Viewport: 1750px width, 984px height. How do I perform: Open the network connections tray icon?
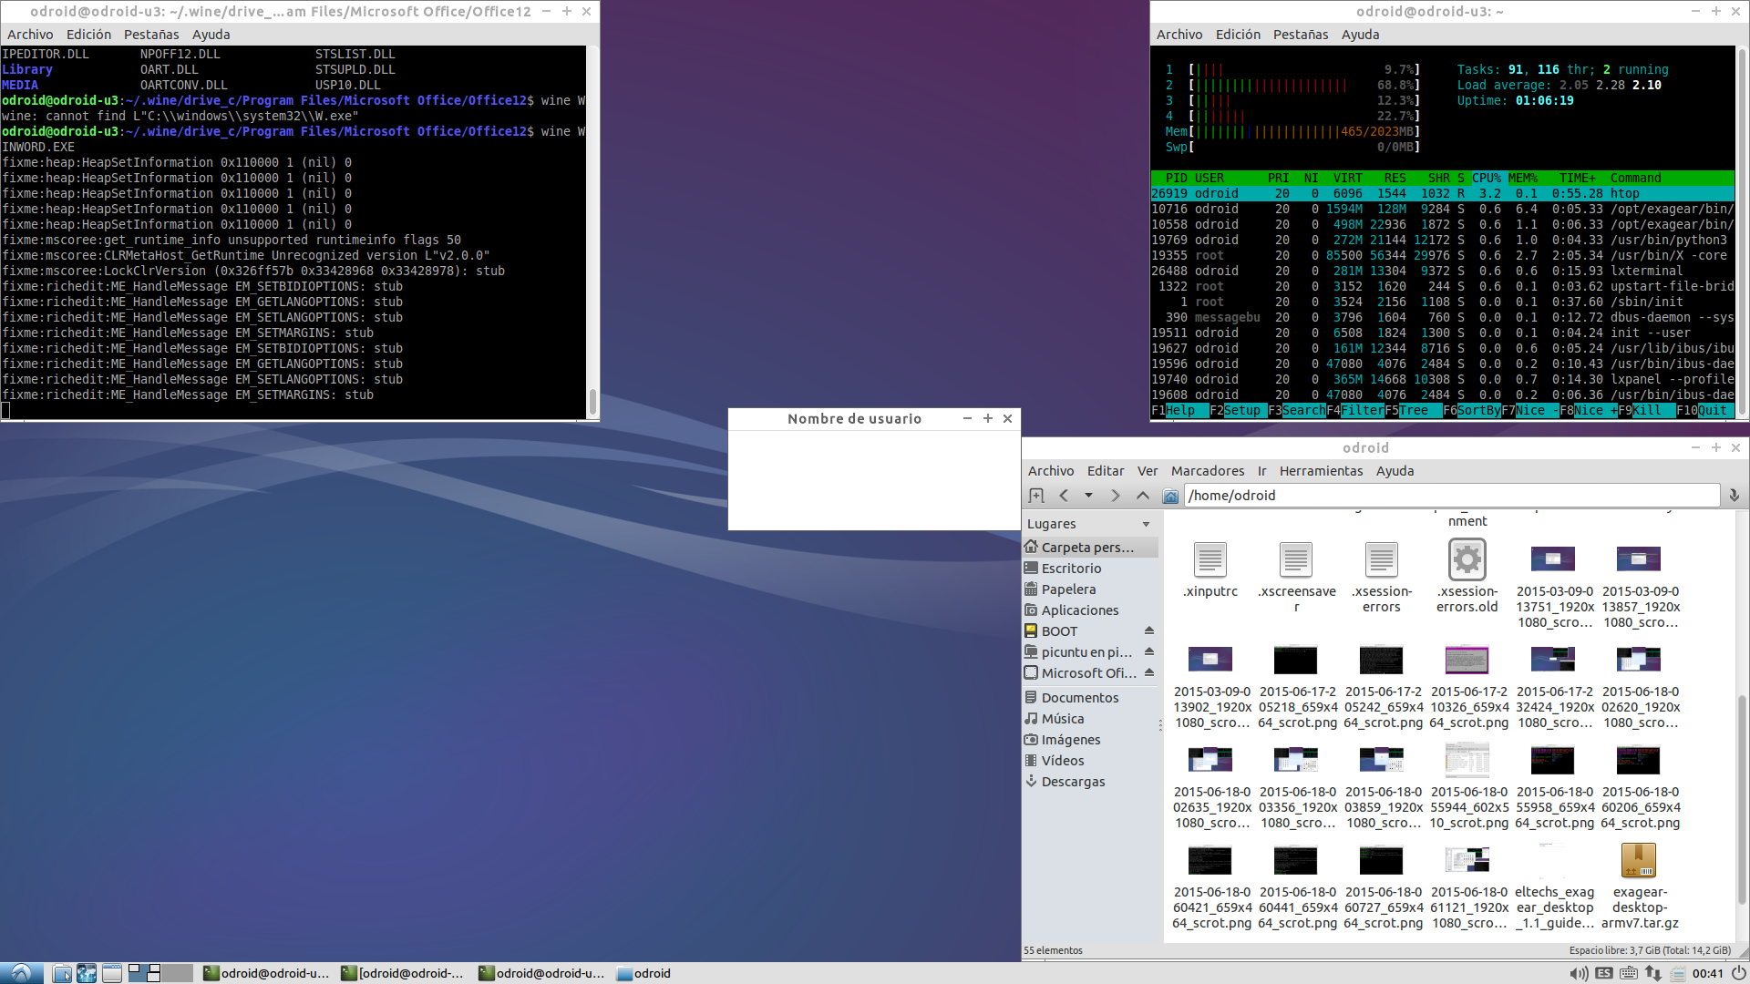[x=1652, y=973]
